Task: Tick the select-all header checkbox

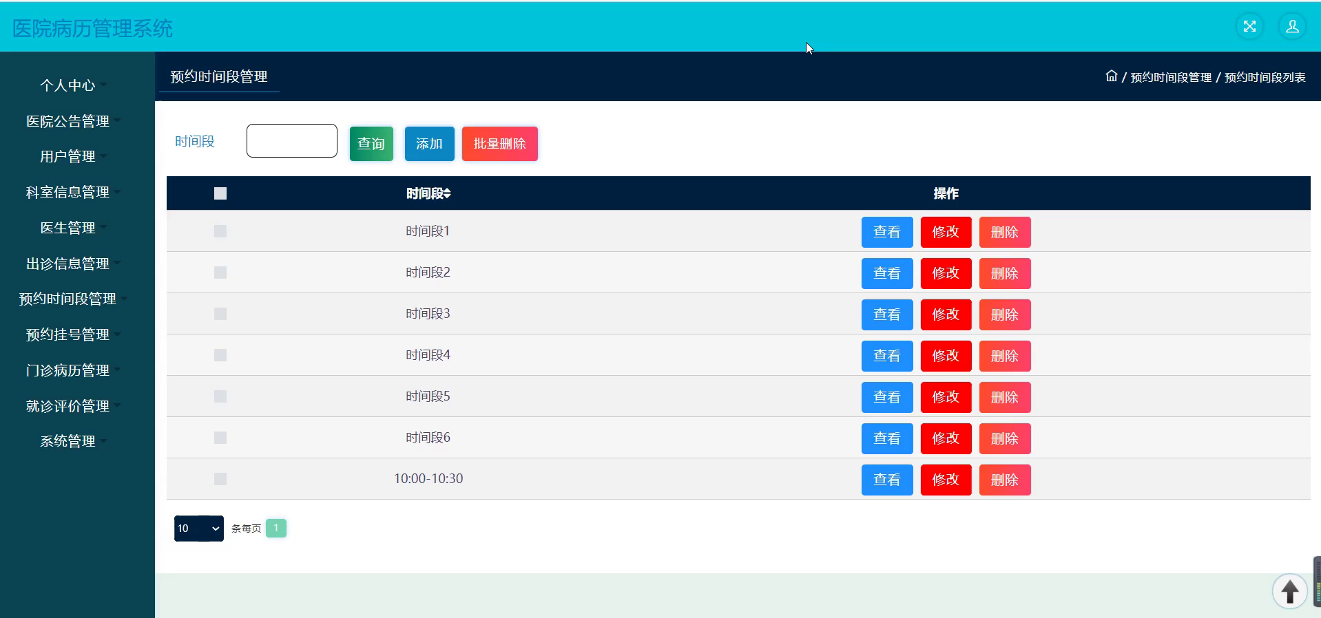Action: click(220, 193)
